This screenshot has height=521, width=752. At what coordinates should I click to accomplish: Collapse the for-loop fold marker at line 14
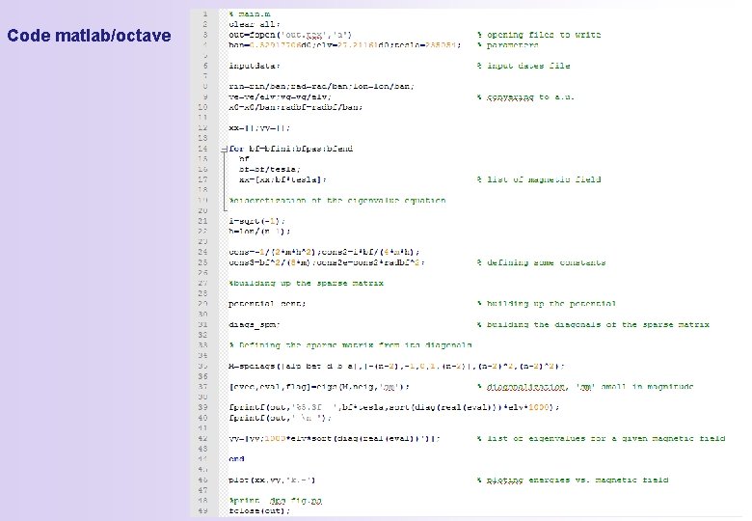coord(224,150)
